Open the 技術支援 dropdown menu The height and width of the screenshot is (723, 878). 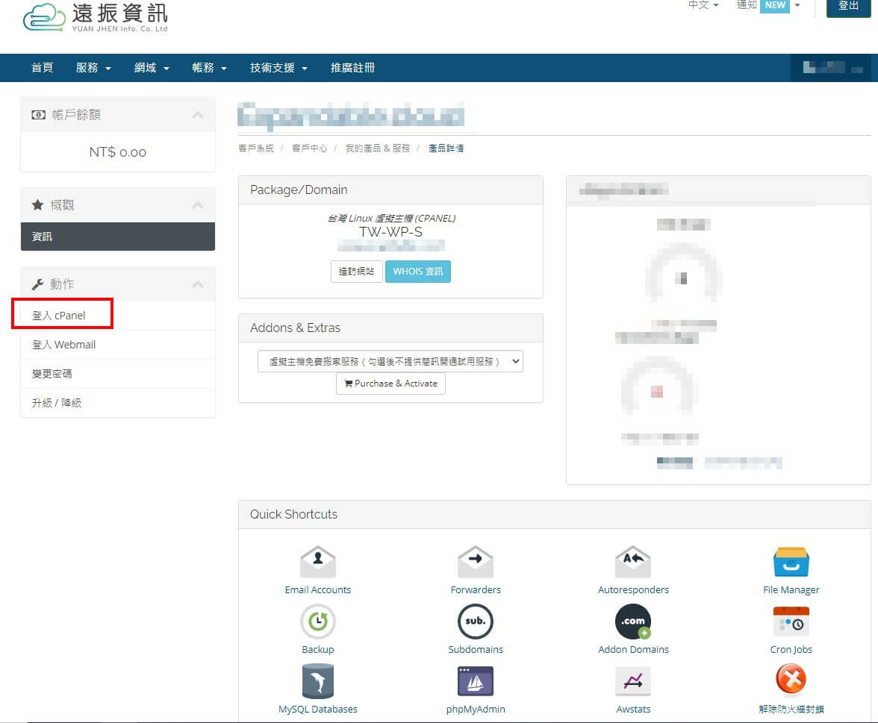(x=279, y=68)
